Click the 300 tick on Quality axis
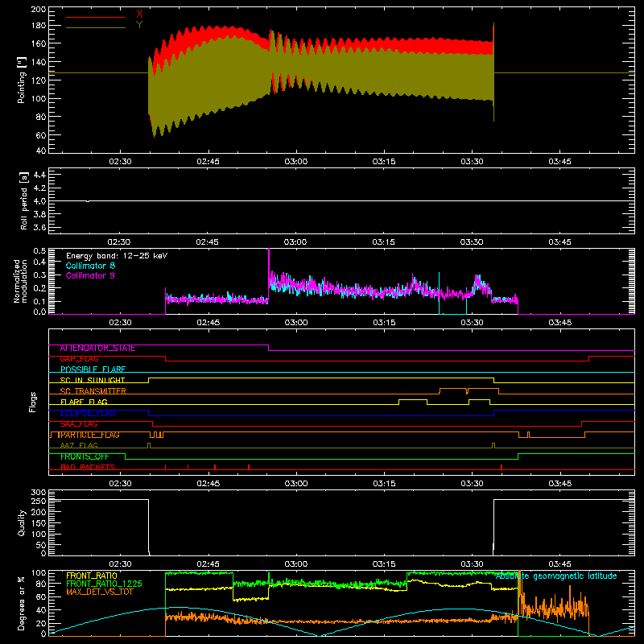 tap(39, 493)
